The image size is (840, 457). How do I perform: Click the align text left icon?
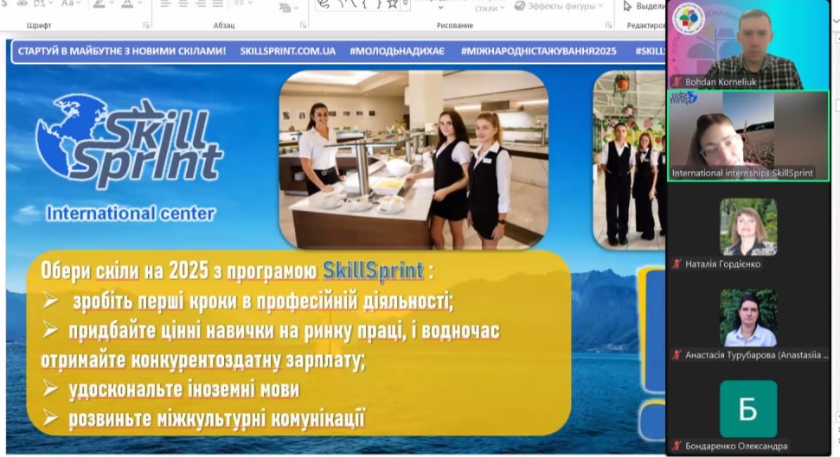click(x=163, y=4)
